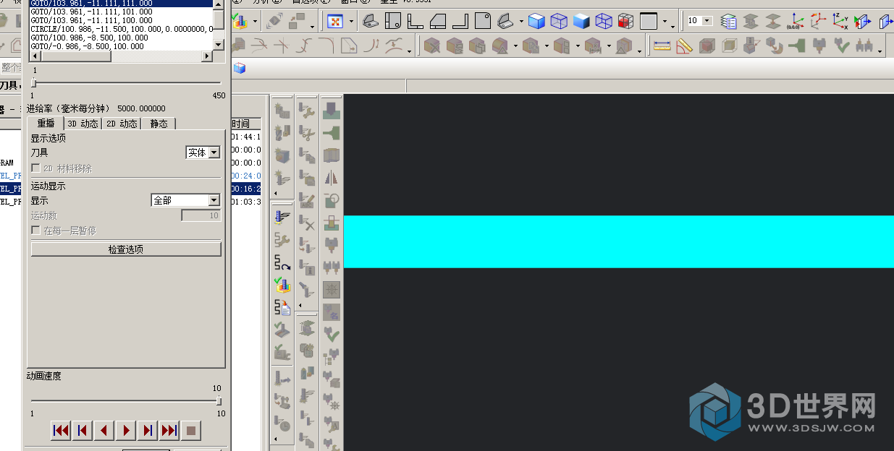Switch to the 静态 tab
Viewport: 894px width, 451px height.
point(159,124)
